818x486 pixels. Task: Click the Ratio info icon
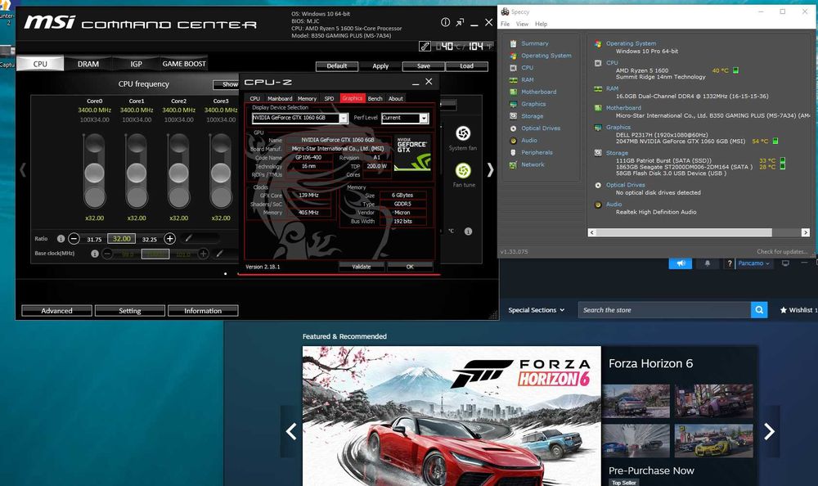[x=61, y=239]
